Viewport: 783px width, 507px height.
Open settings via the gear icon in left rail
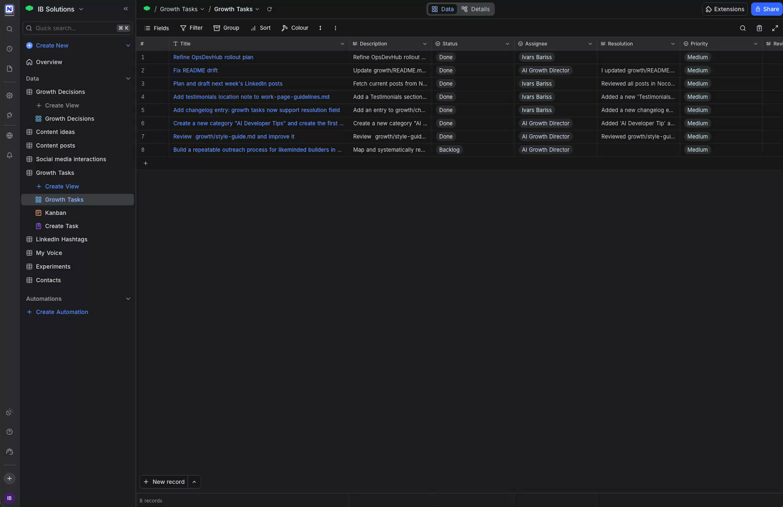pyautogui.click(x=10, y=95)
